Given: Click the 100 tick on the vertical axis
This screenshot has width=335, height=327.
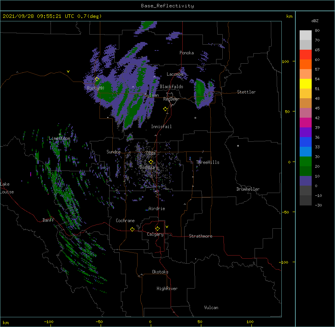Looking at the screenshot, I should (285, 62).
